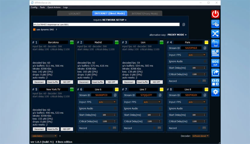Image resolution: width=250 pixels, height=144 pixels.
Task: Open the mobile device wireless icon
Action: tap(215, 43)
